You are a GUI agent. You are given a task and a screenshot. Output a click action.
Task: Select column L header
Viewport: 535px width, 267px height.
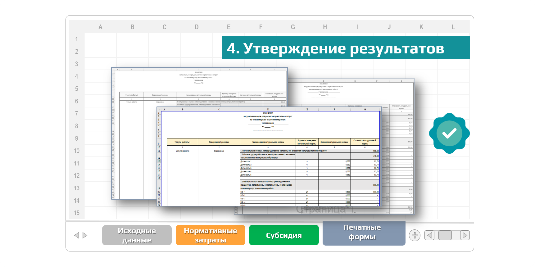(453, 27)
